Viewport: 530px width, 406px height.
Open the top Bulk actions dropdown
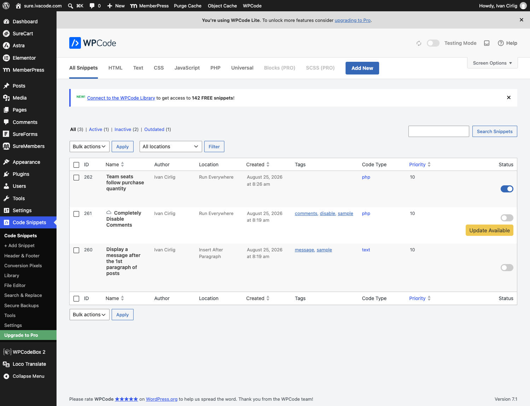[x=89, y=147]
